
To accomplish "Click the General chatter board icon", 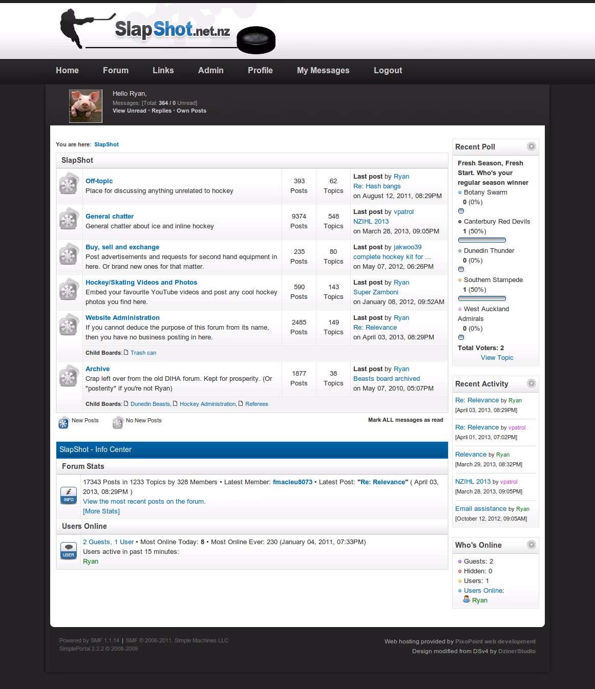I will pyautogui.click(x=69, y=220).
